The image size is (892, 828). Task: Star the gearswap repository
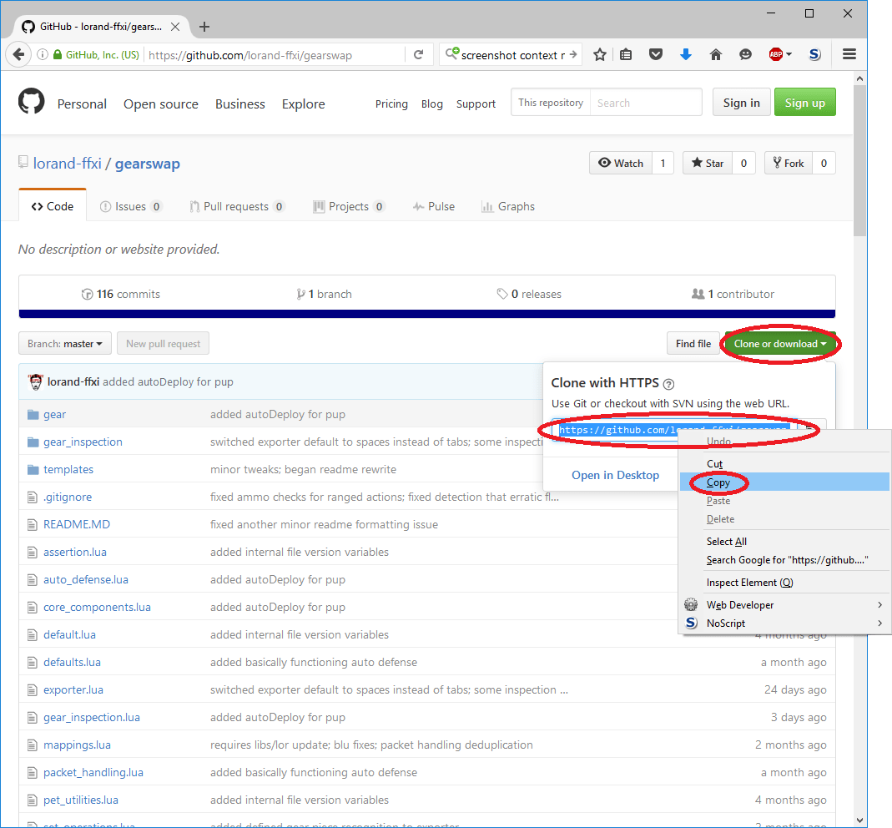pyautogui.click(x=708, y=164)
